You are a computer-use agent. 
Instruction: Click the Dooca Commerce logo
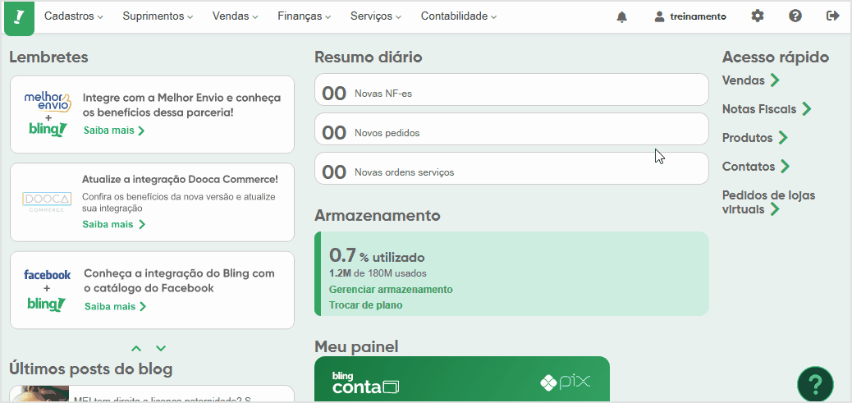[47, 202]
